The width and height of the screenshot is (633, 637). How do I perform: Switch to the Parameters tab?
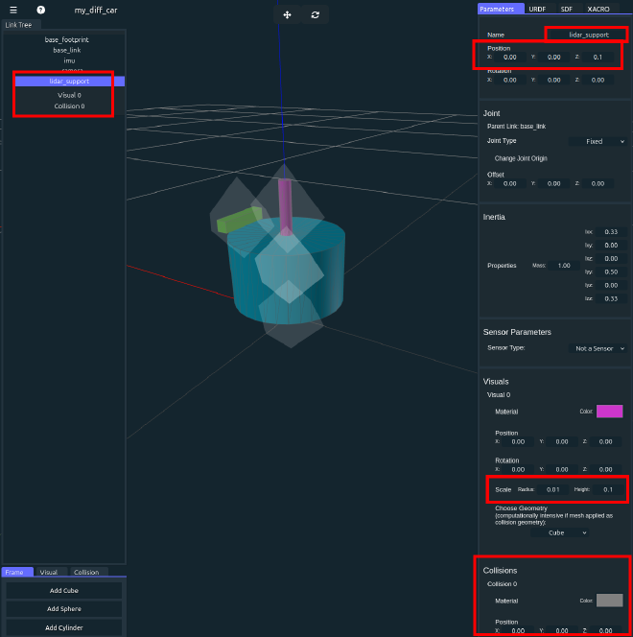[501, 9]
